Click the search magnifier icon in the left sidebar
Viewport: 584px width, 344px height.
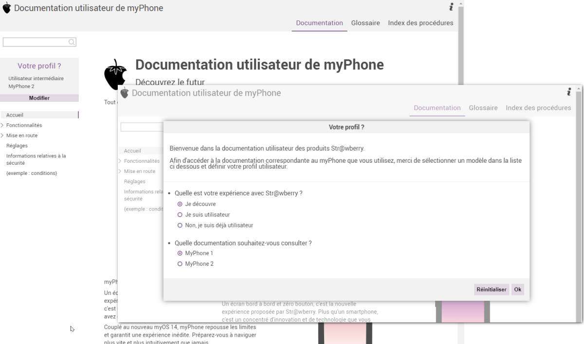pyautogui.click(x=72, y=42)
